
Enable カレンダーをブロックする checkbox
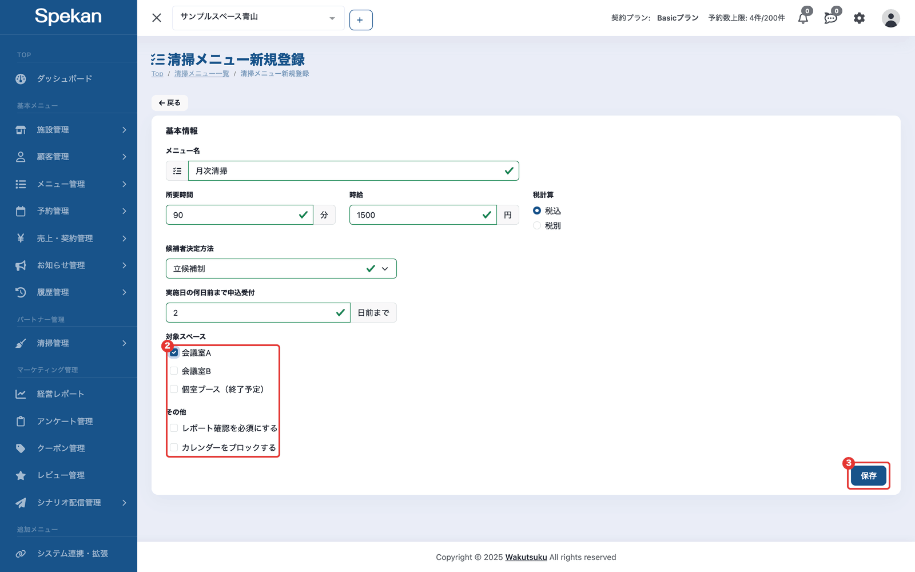click(x=174, y=447)
